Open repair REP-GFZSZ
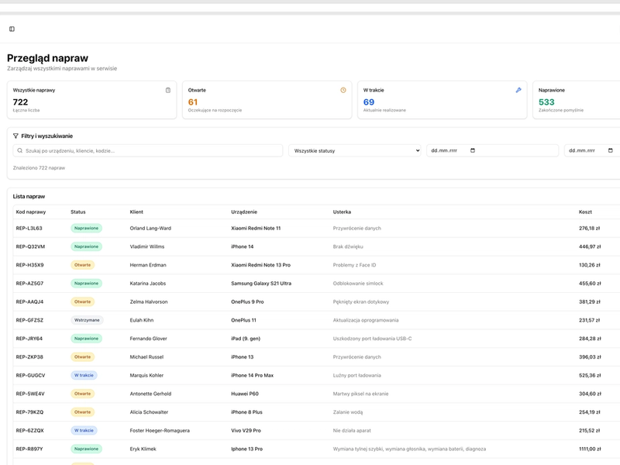This screenshot has width=620, height=465. (x=29, y=320)
